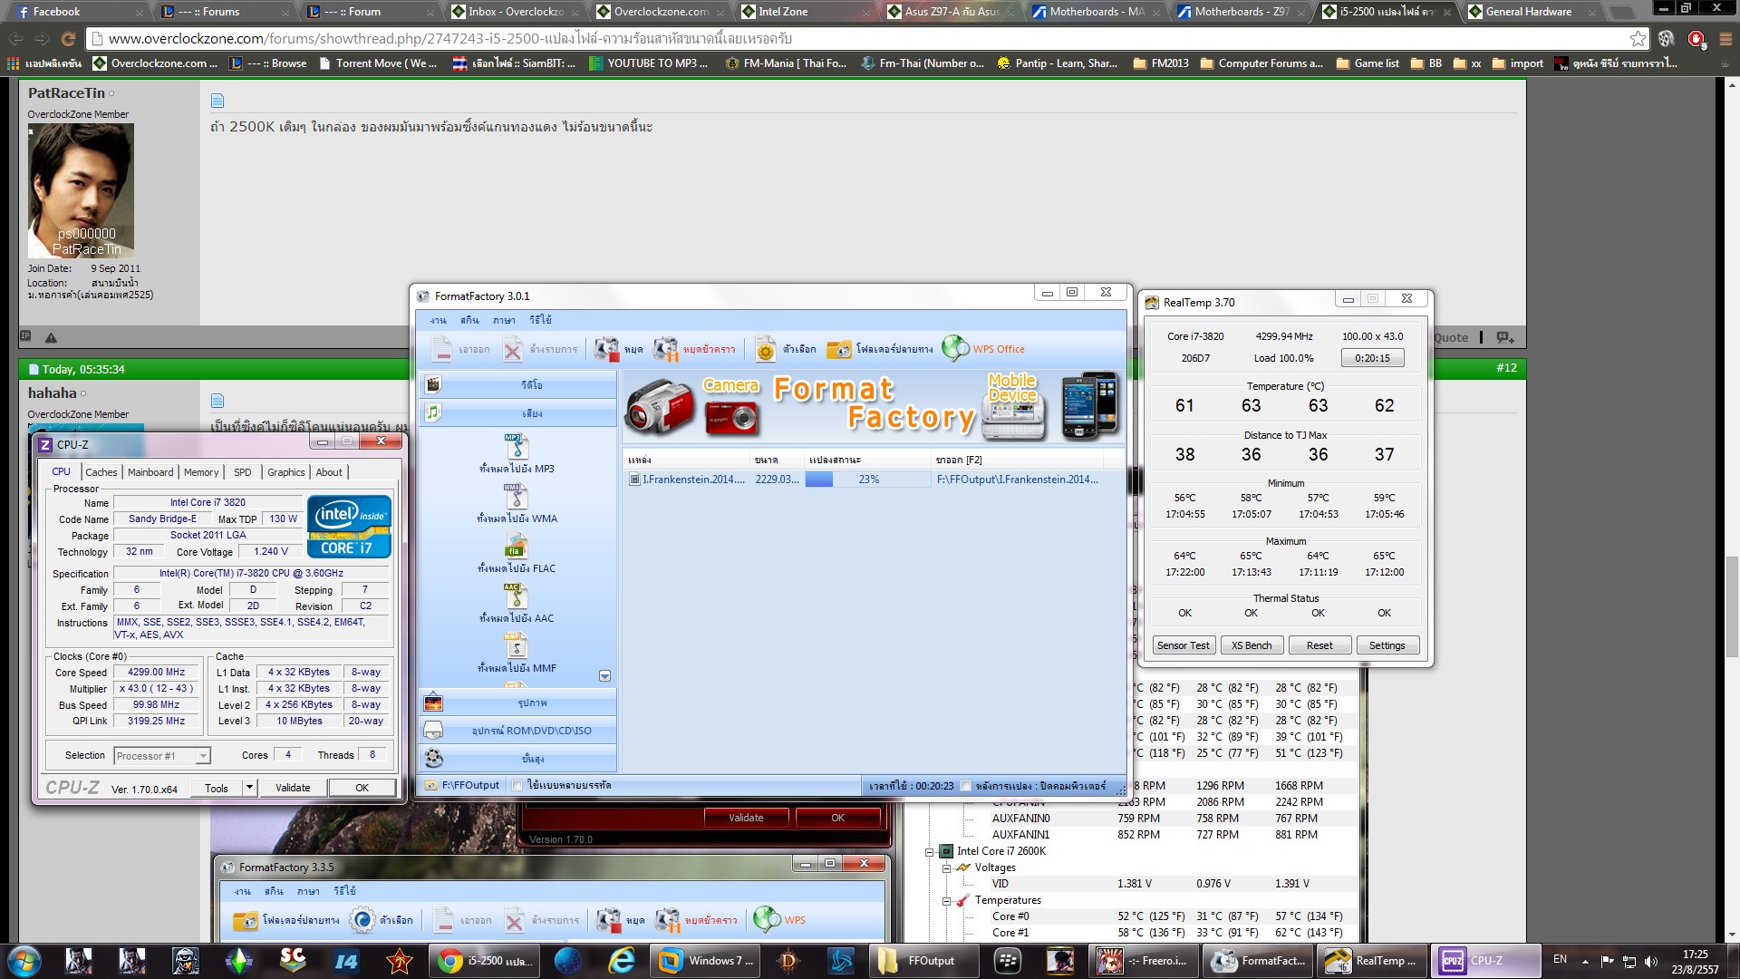This screenshot has height=979, width=1740.
Task: Click the XS Bench button in RealTemp
Action: pyautogui.click(x=1252, y=645)
